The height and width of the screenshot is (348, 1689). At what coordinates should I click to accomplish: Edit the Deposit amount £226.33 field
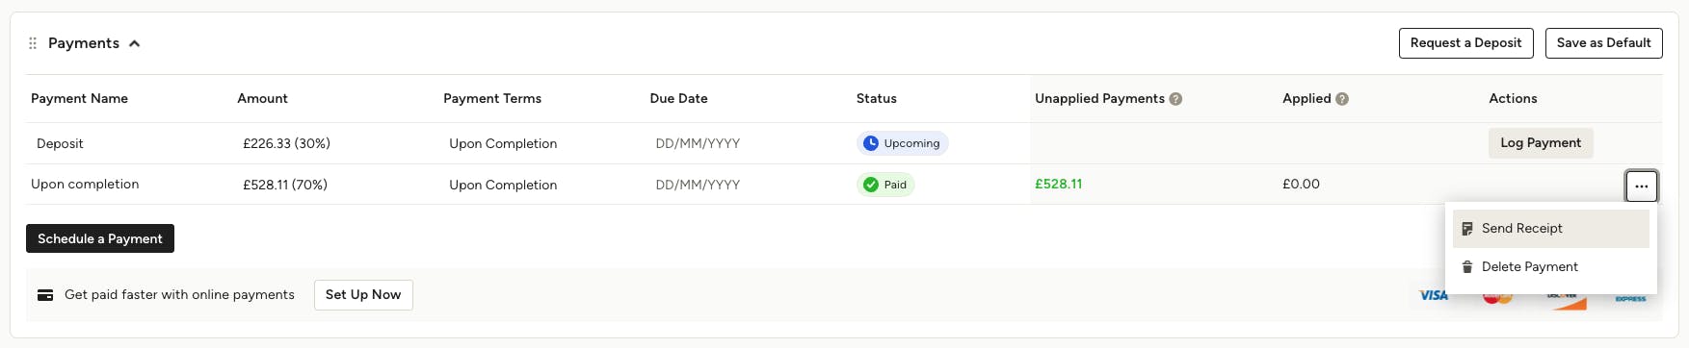coord(286,144)
